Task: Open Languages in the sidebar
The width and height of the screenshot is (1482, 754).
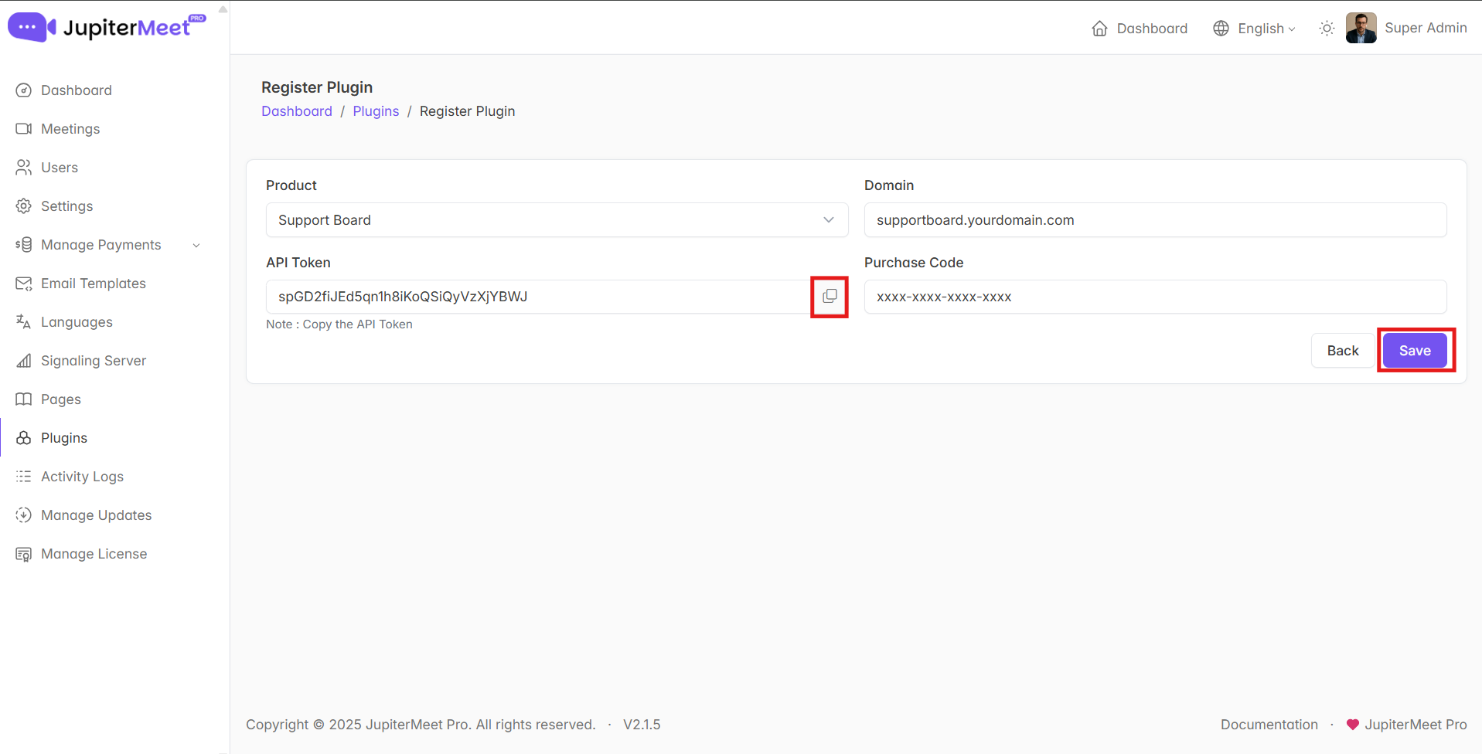Action: click(77, 322)
